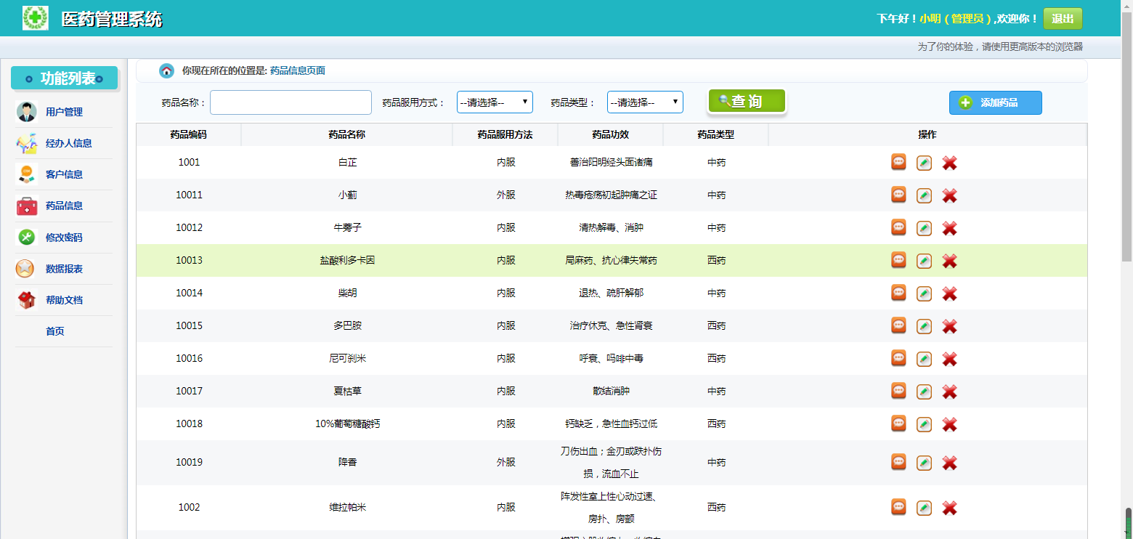Click the 功能列表 panel header
The width and height of the screenshot is (1133, 539).
(64, 78)
